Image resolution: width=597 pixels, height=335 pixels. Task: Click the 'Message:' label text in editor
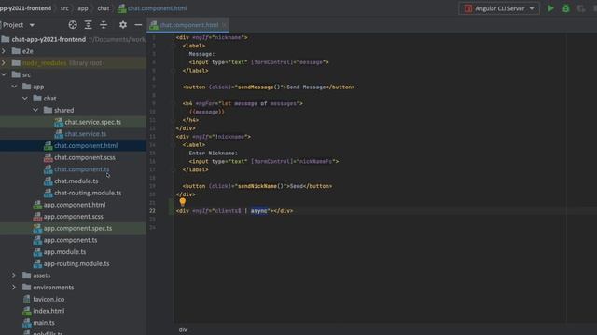click(201, 54)
